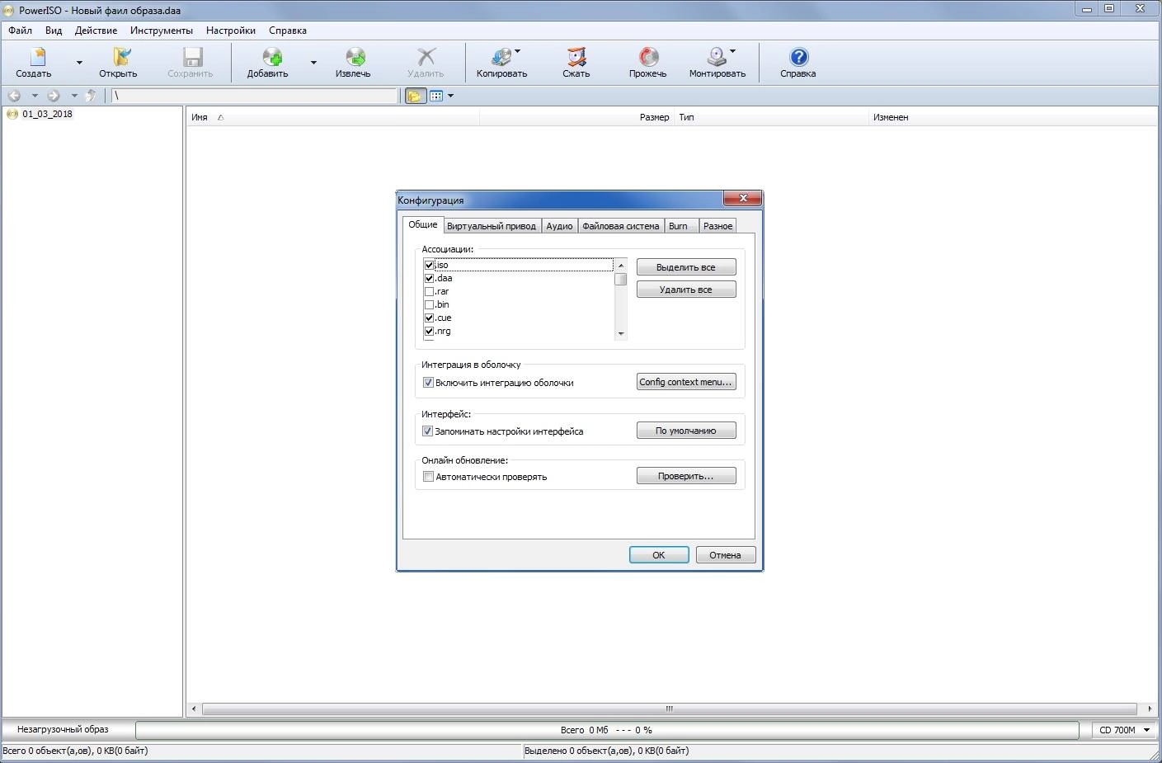The height and width of the screenshot is (763, 1162).
Task: Open the CD 700M media size dropdown
Action: point(1124,730)
